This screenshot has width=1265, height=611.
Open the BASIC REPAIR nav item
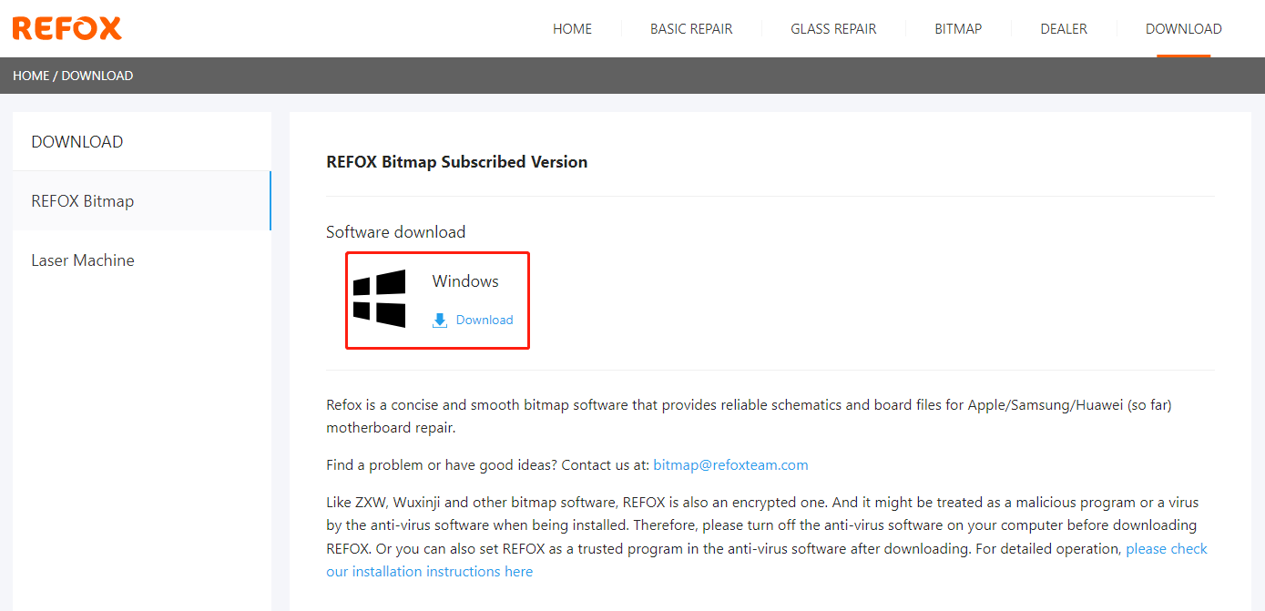(x=691, y=29)
